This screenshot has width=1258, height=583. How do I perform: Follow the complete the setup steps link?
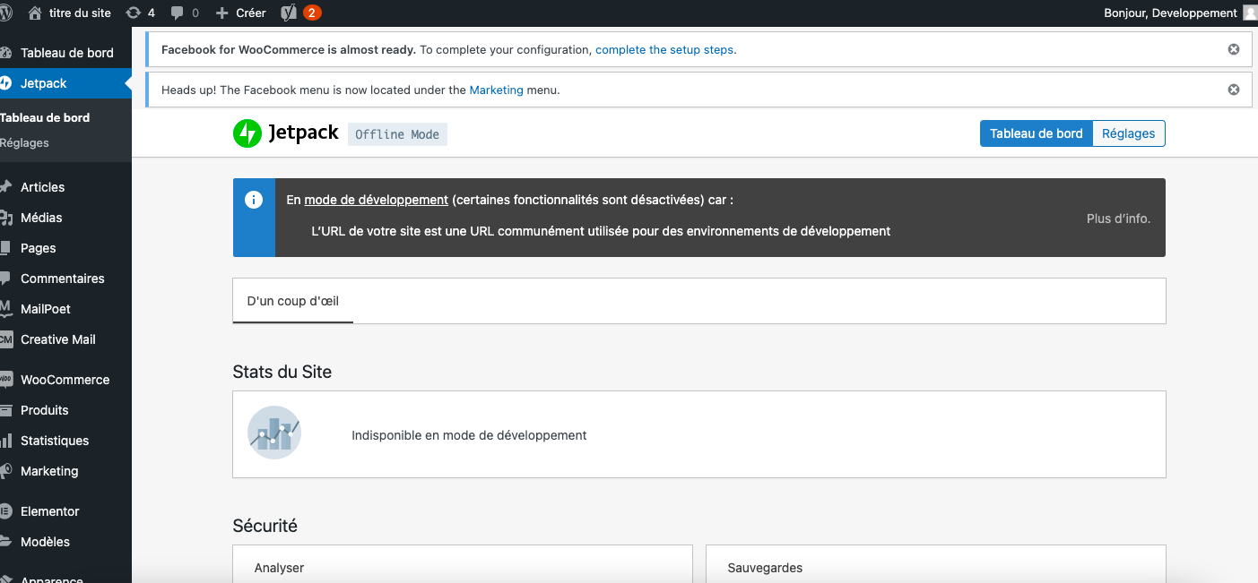click(x=665, y=49)
